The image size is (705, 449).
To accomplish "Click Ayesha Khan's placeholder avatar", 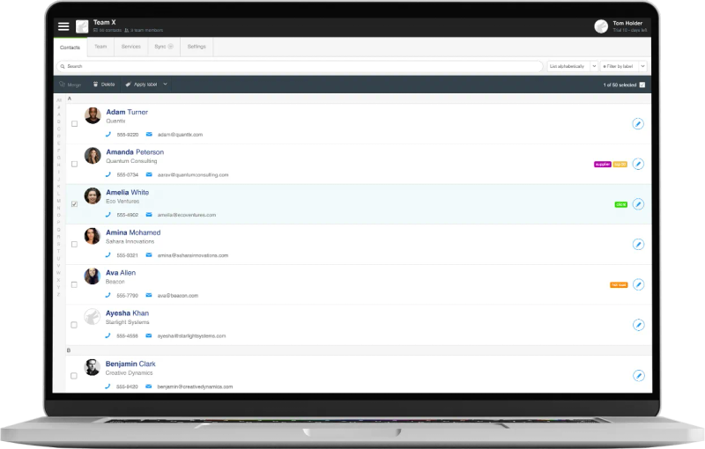I will [93, 317].
